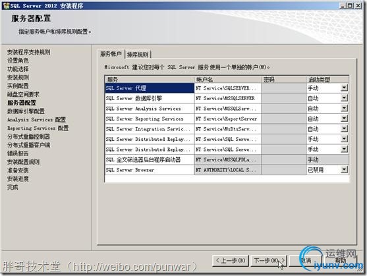This screenshot has width=367, height=276.
Task: Switch to the 服务帐户 tab
Action: coord(111,54)
